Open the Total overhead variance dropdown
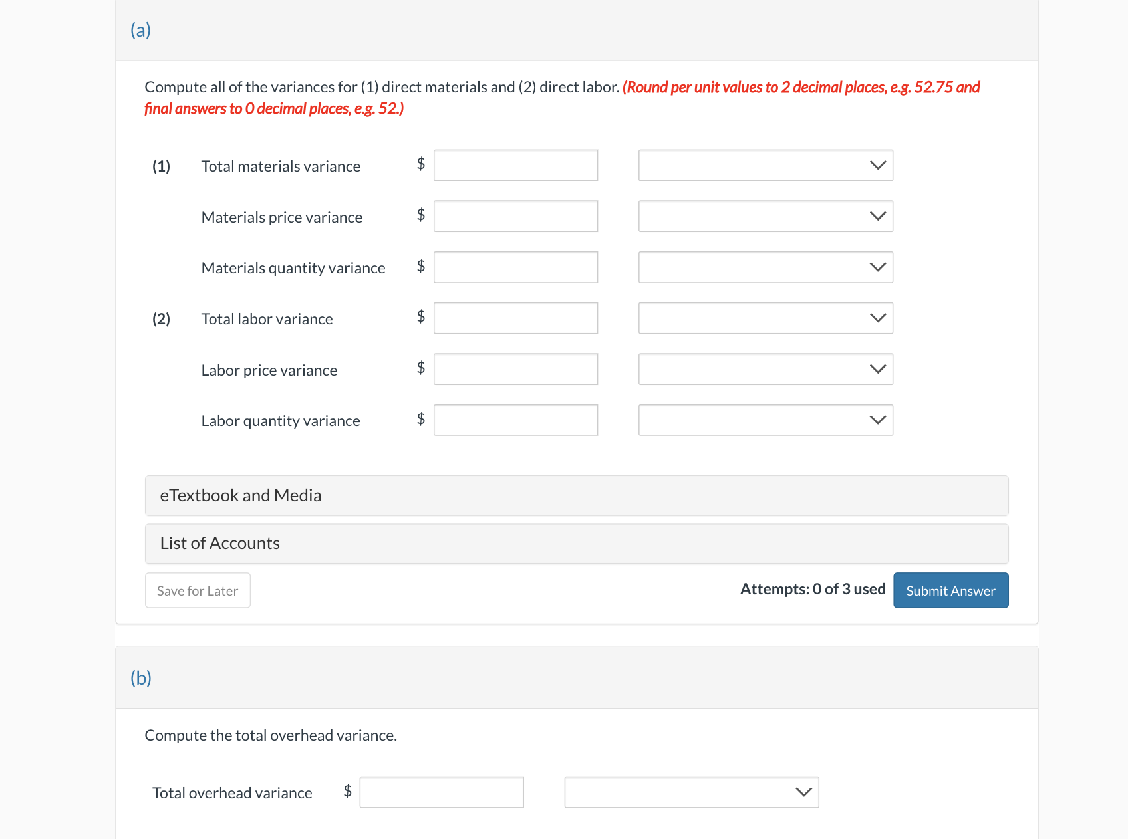This screenshot has height=839, width=1128. pos(692,792)
